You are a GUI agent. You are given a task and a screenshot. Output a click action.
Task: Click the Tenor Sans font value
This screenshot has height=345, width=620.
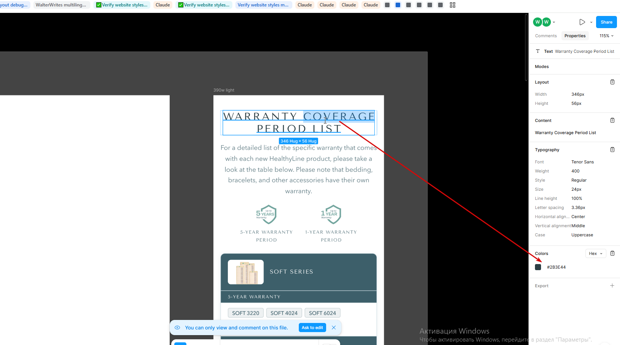tap(582, 162)
